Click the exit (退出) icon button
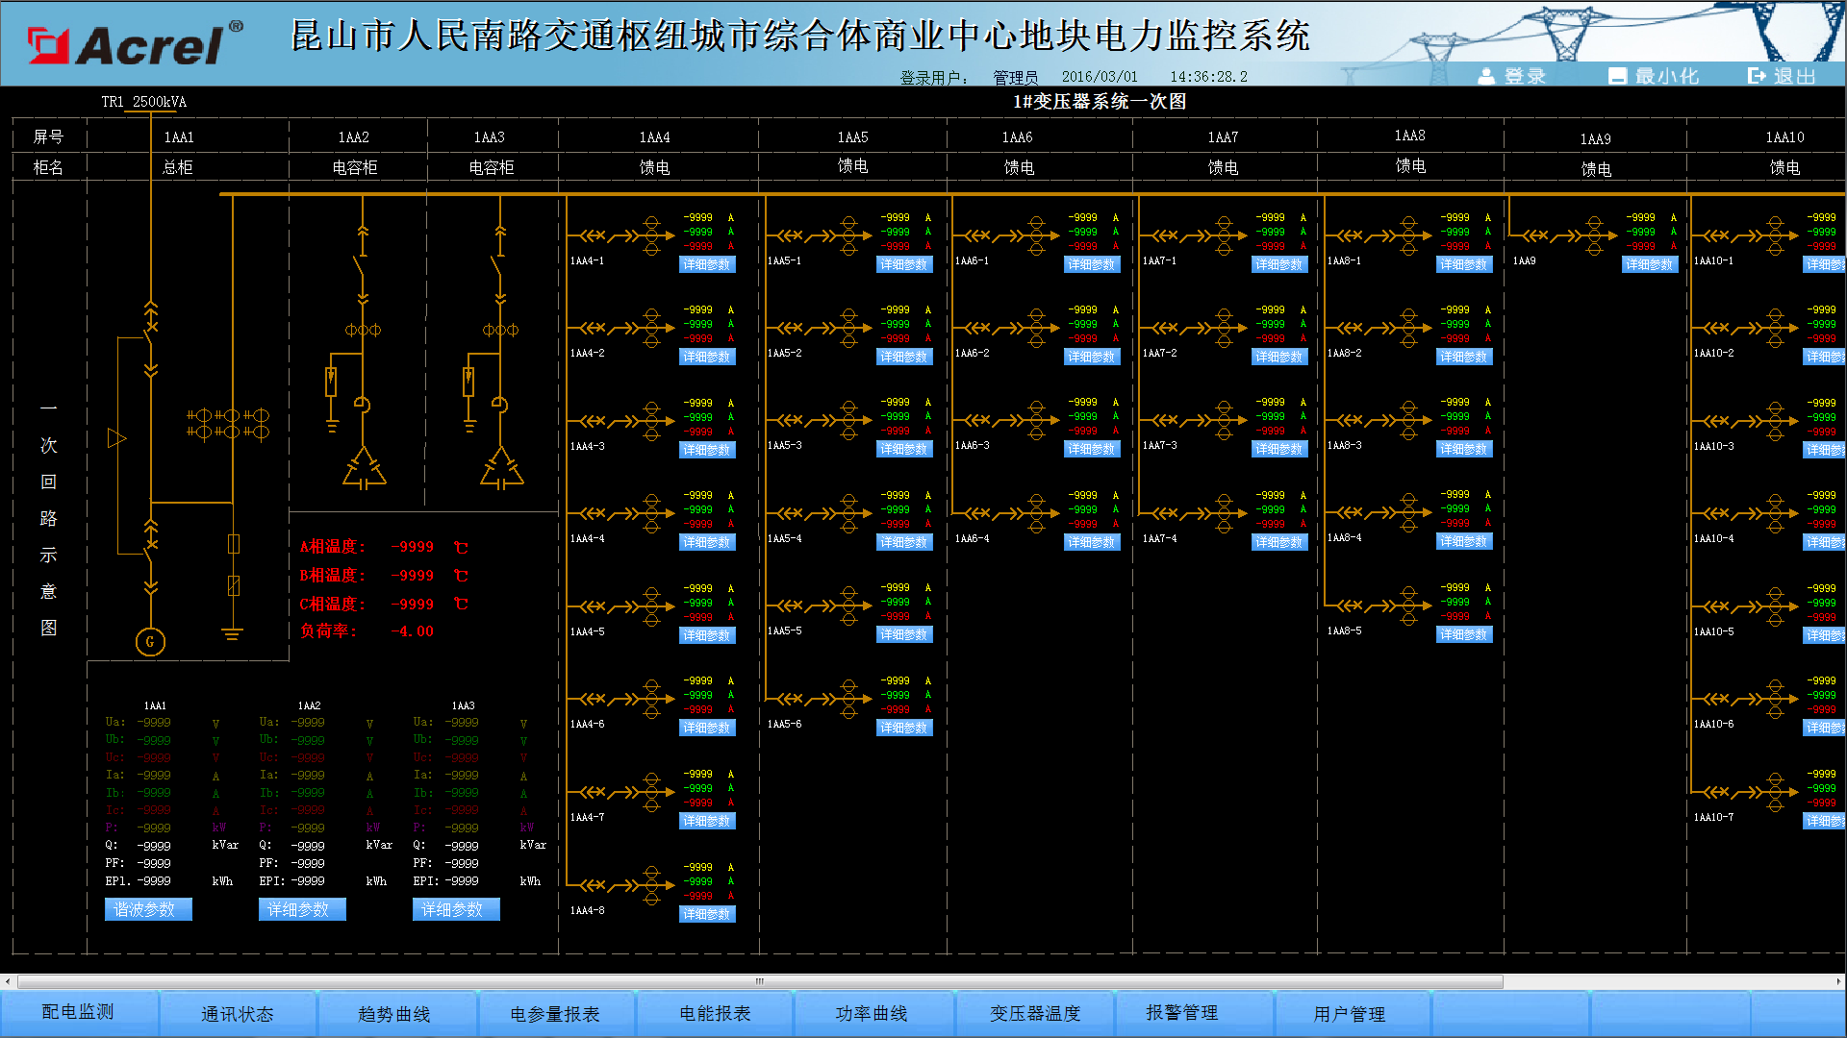This screenshot has width=1847, height=1038. tap(1757, 76)
